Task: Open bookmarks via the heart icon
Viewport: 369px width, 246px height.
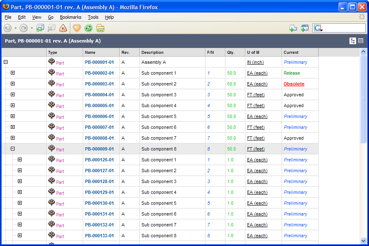Action: tap(77, 28)
